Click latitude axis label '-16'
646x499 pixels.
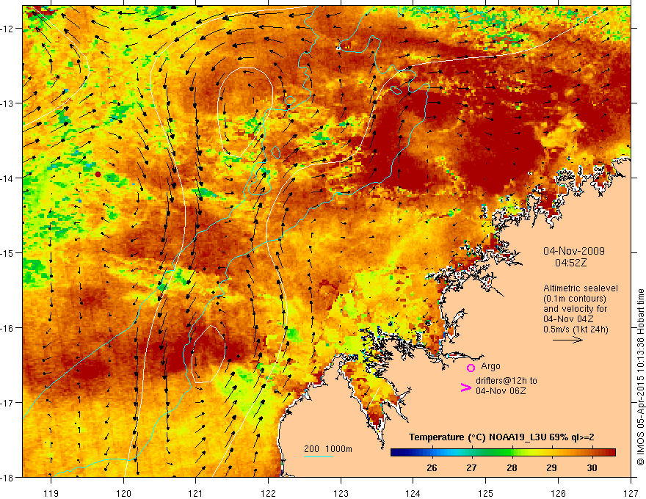pyautogui.click(x=7, y=328)
